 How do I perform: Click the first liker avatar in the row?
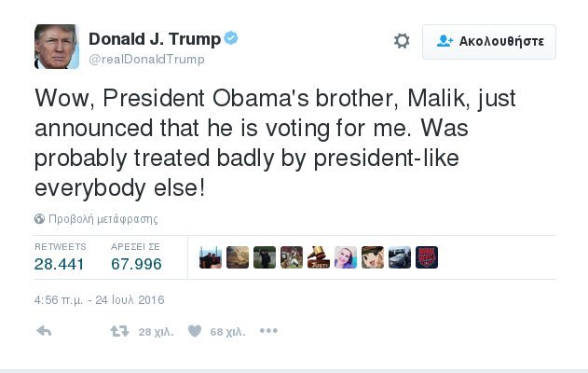pyautogui.click(x=212, y=258)
